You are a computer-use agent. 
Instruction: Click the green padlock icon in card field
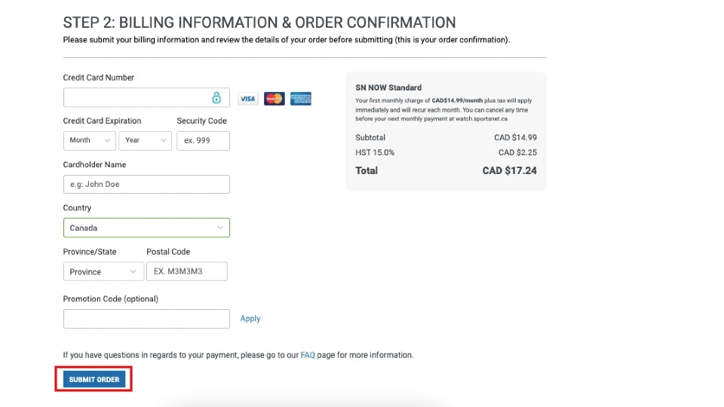216,98
